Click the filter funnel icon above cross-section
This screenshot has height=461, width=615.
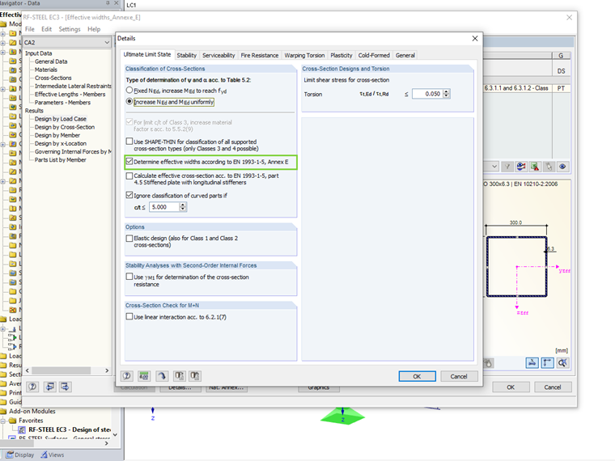tap(507, 167)
